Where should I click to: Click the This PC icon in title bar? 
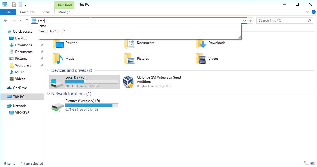tap(5, 4)
